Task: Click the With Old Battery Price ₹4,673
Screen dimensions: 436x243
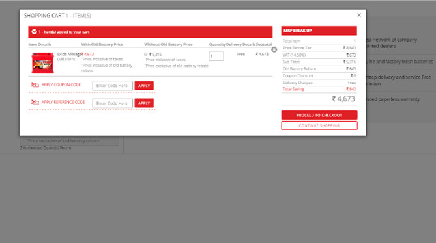Action: click(x=88, y=54)
